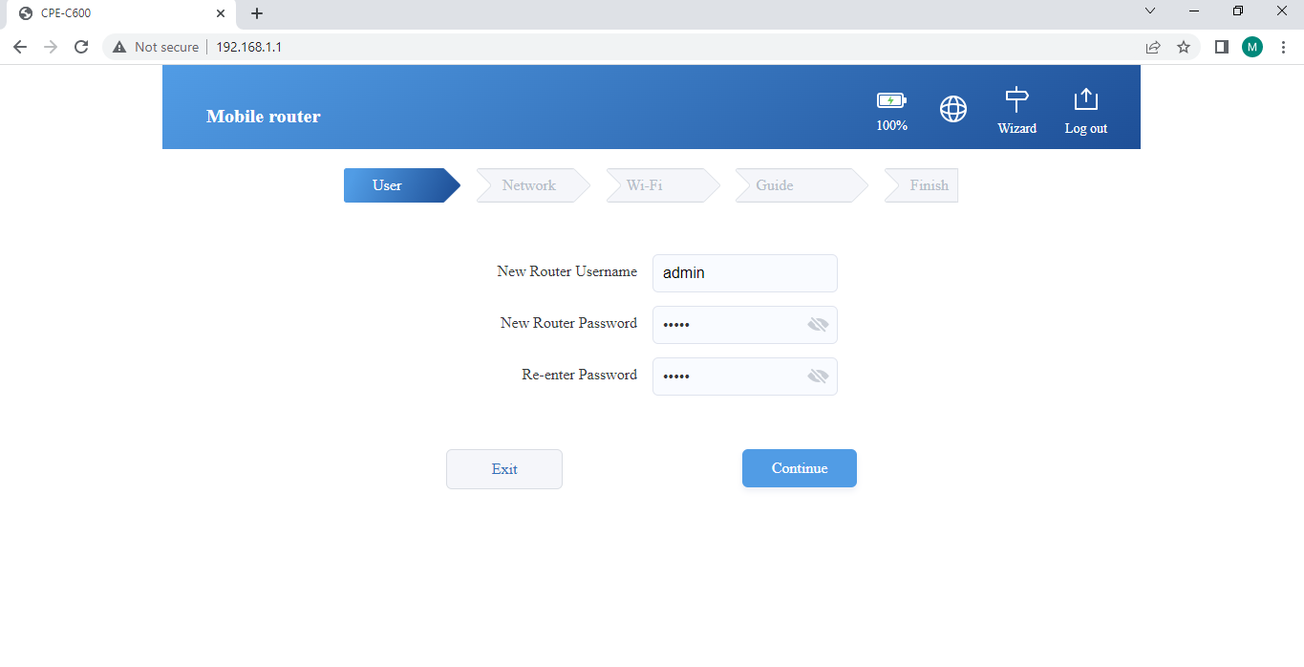Click the battery status icon
Image resolution: width=1304 pixels, height=667 pixels.
pyautogui.click(x=891, y=100)
